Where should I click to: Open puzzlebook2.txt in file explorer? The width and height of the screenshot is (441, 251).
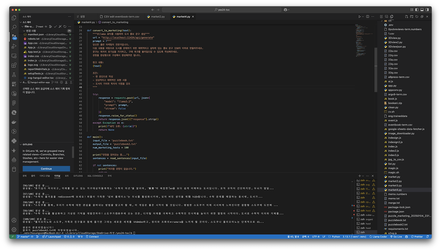[398, 225]
